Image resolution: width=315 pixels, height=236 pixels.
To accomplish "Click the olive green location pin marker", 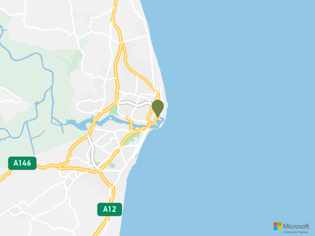I will click(157, 108).
